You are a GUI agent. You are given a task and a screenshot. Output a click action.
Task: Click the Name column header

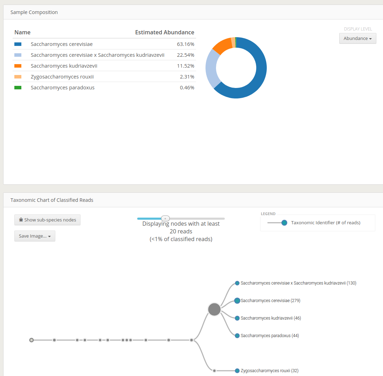(22, 32)
